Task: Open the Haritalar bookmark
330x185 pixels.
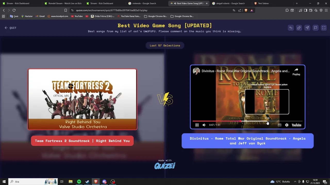Action: [x=27, y=16]
